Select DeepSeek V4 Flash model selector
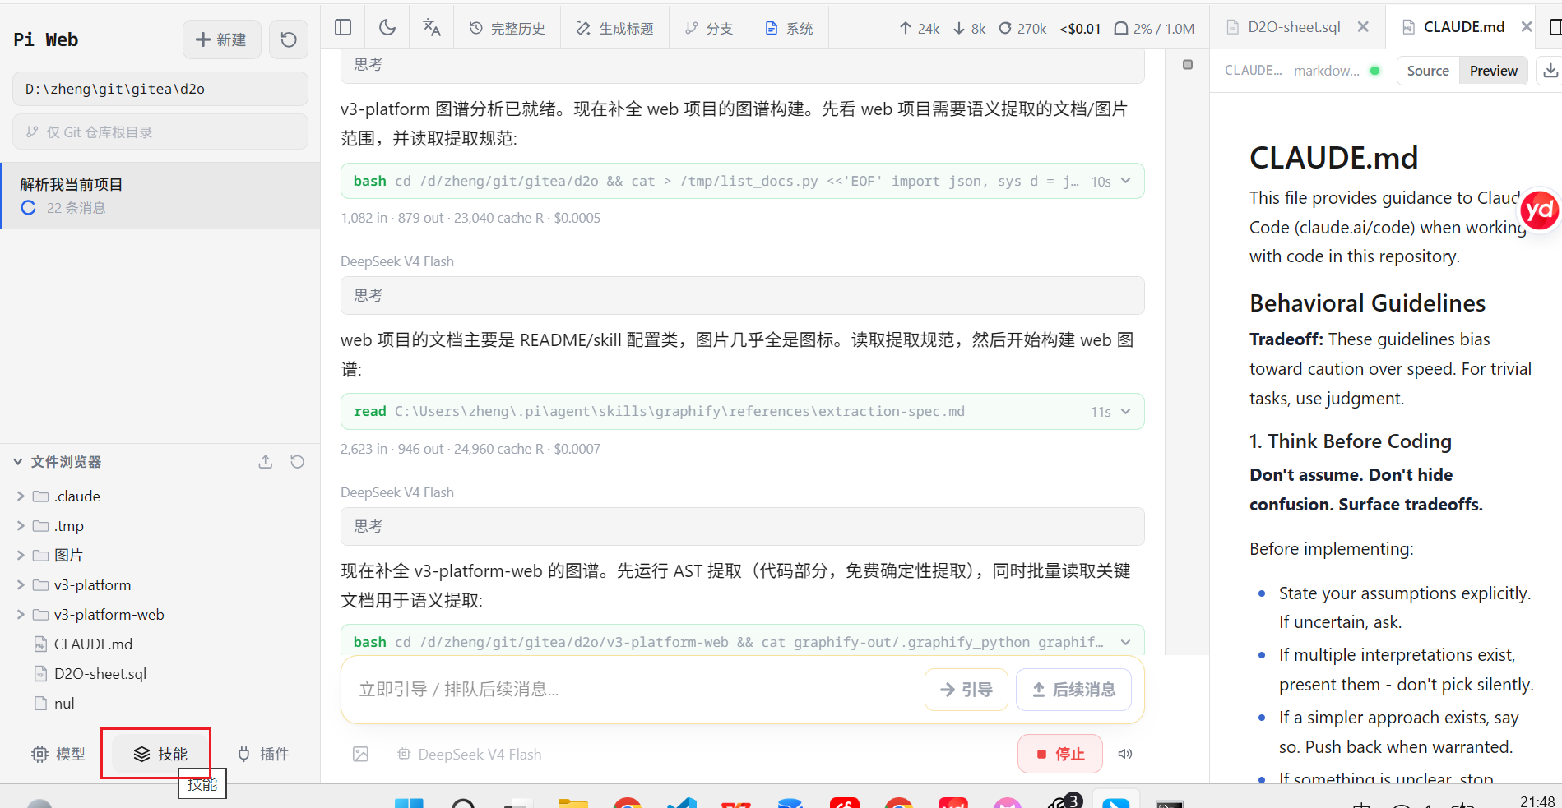 470,754
